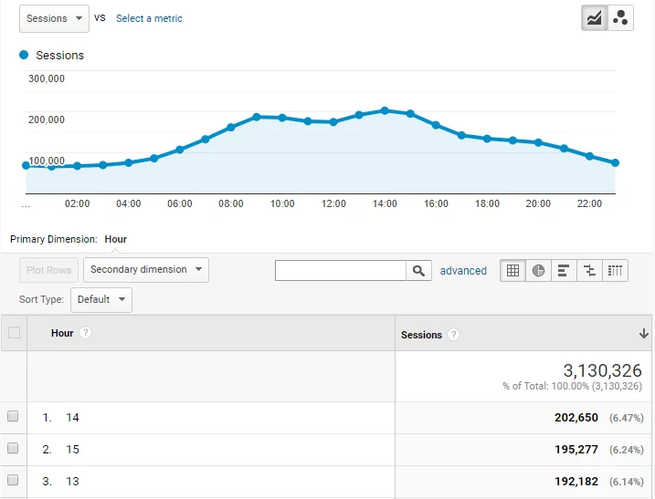Click the chart data point at 14:00
Screen dimensions: 655x499
click(x=385, y=110)
